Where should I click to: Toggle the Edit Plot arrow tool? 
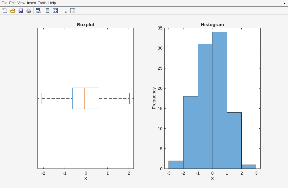coord(65,11)
